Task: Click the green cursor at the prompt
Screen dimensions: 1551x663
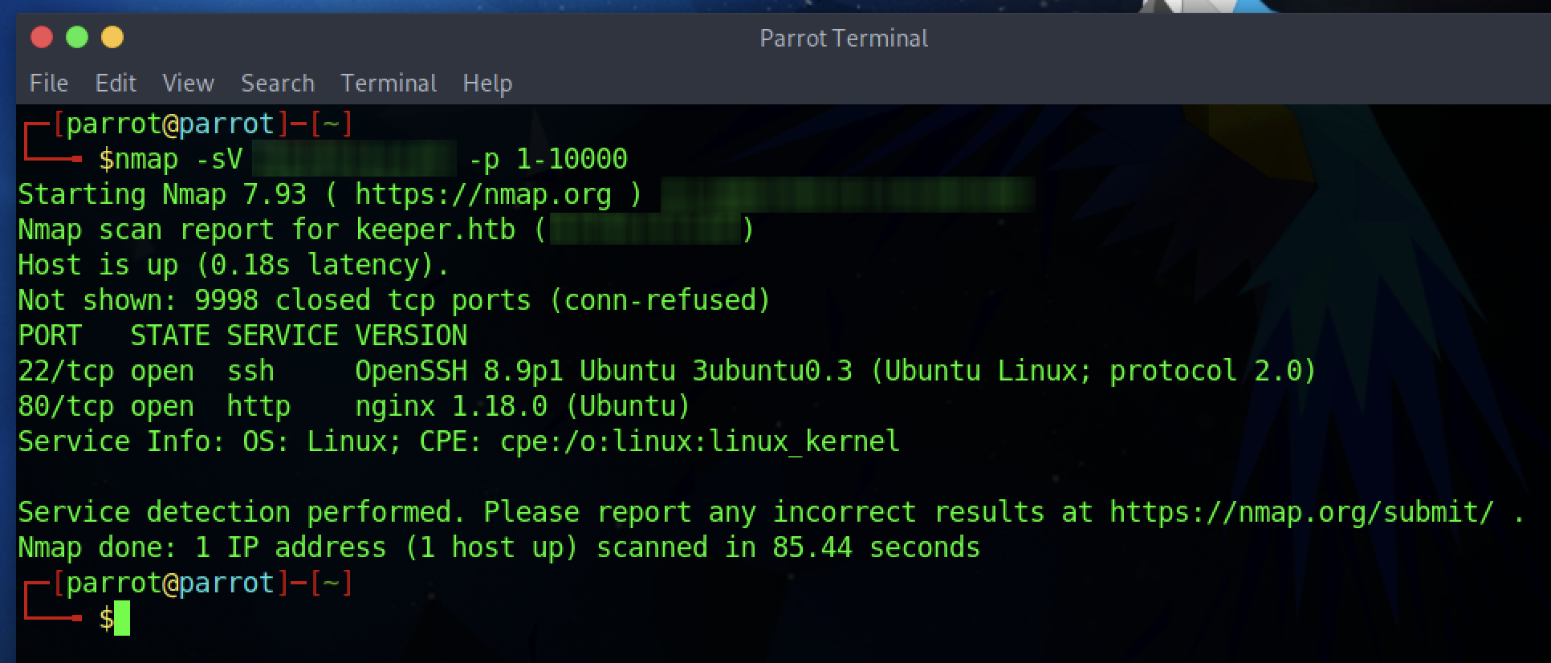Action: pos(122,618)
